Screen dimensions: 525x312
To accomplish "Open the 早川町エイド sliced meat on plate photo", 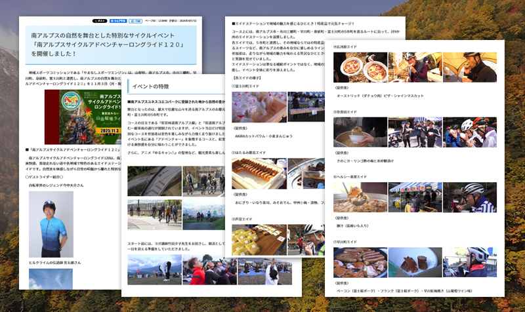I will tap(415, 262).
